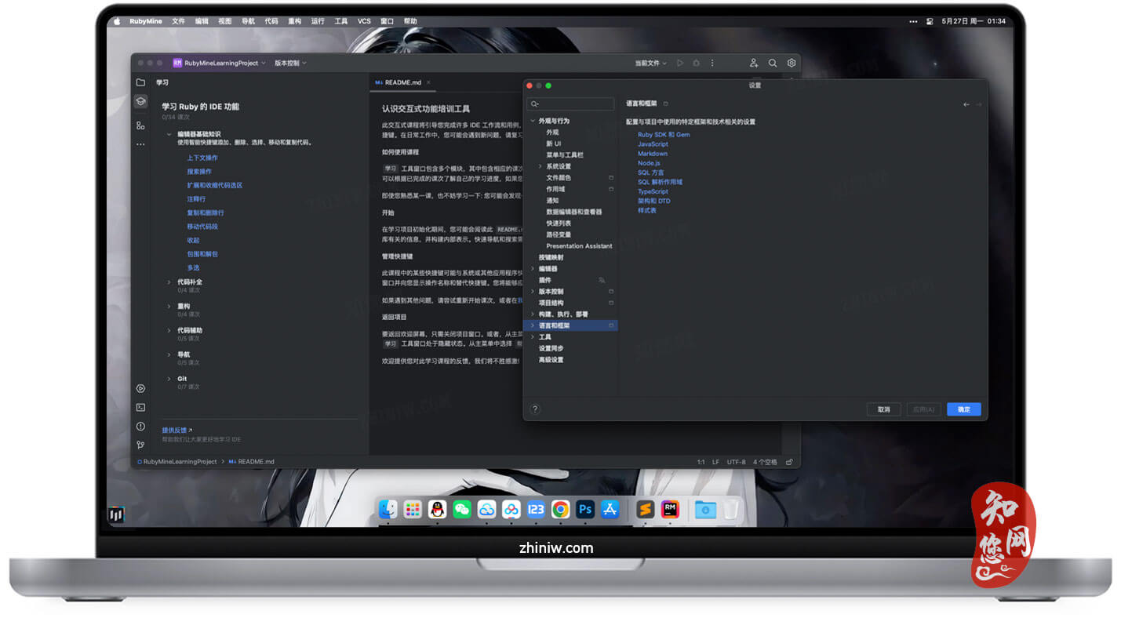The width and height of the screenshot is (1121, 625).
Task: Open QQ penguin icon in Dock
Action: [x=438, y=510]
